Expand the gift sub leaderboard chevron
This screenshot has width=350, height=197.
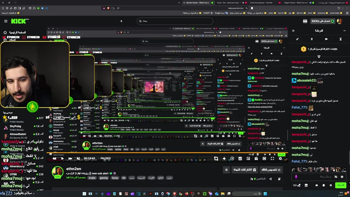319,57
